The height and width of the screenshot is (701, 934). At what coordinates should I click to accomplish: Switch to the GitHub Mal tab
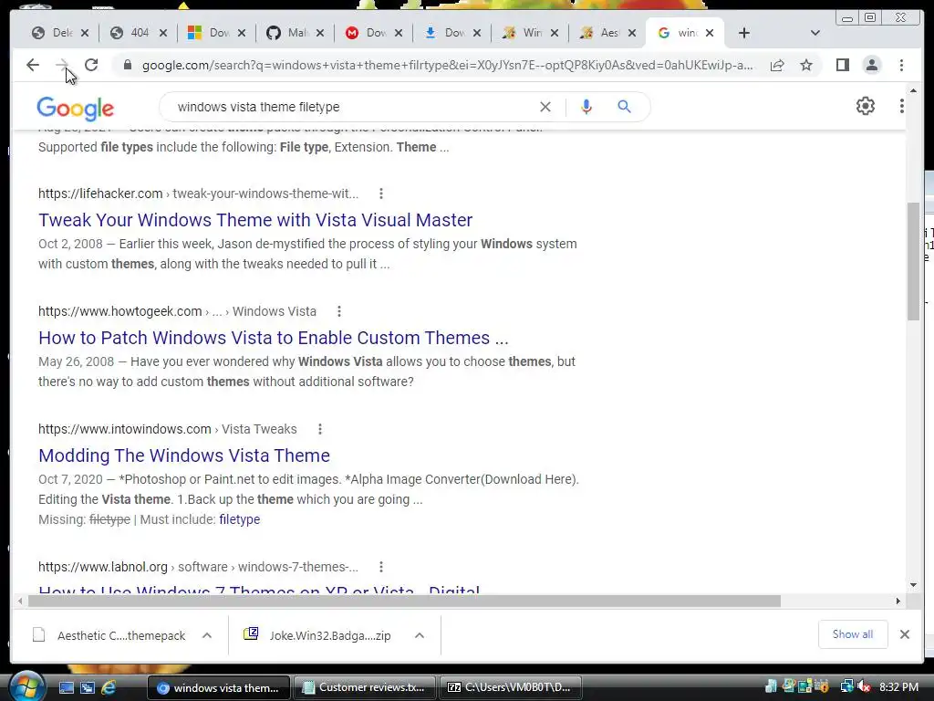pyautogui.click(x=287, y=33)
